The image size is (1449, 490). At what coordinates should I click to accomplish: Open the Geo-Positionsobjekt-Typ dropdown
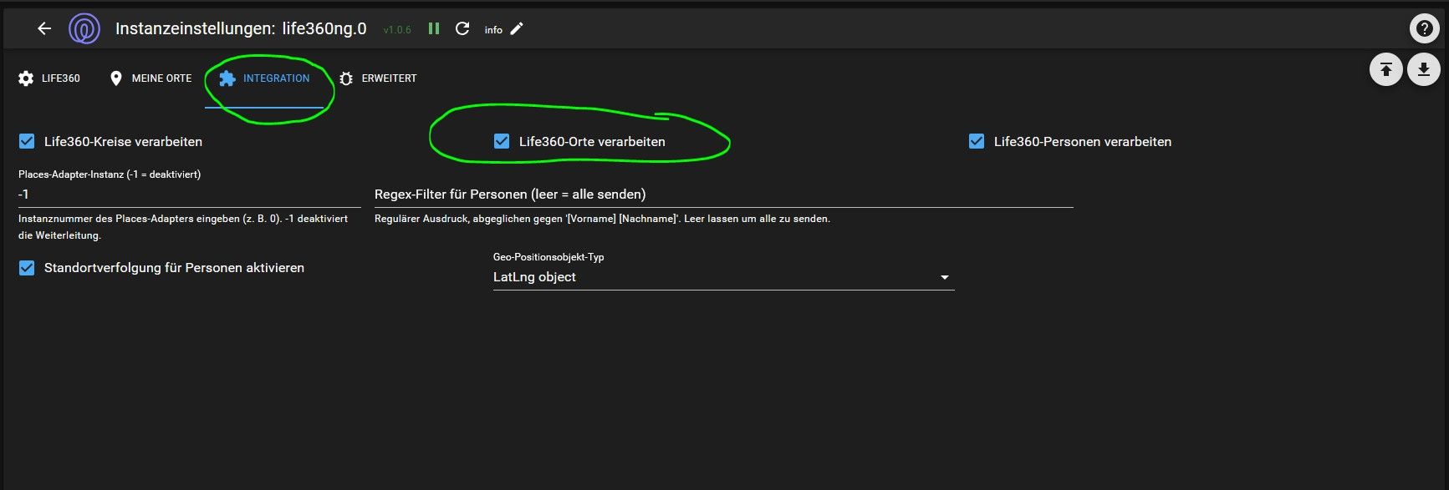pyautogui.click(x=724, y=277)
